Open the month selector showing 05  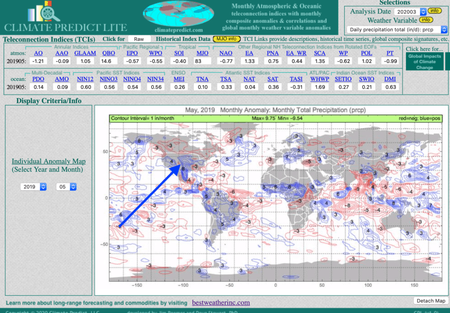click(x=66, y=187)
